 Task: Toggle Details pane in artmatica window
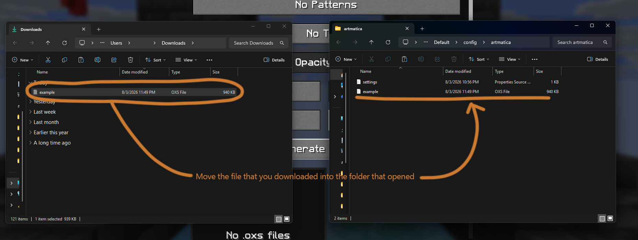click(x=597, y=59)
